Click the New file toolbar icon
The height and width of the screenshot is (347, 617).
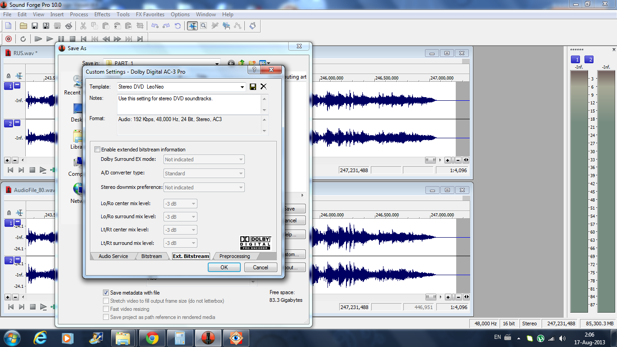[8, 26]
